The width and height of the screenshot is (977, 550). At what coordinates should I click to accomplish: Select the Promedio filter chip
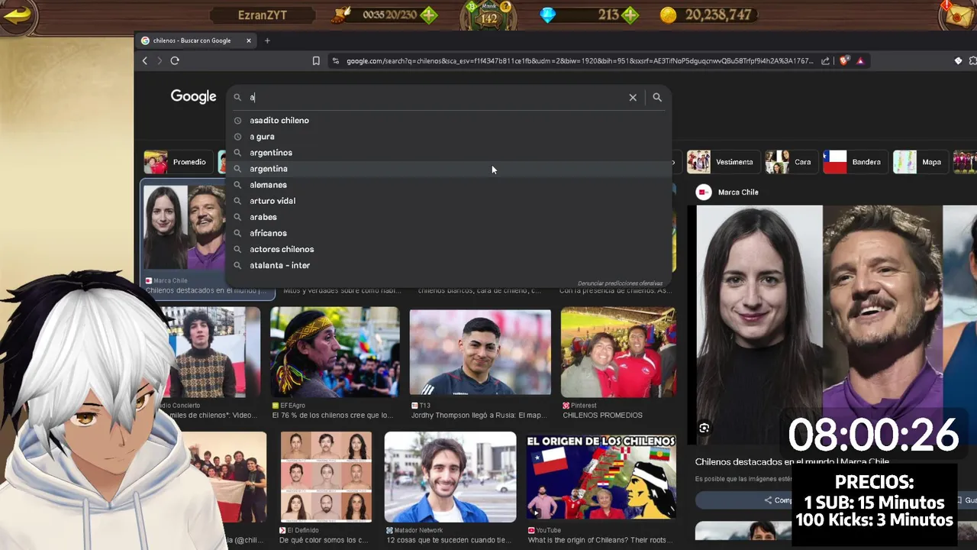[x=177, y=162]
